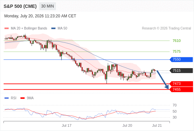Click the chart timestamp text
194x131 pixels.
pos(40,16)
